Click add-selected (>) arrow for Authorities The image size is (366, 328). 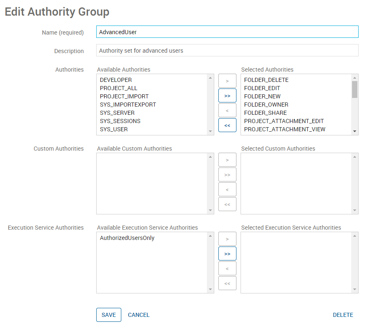(x=227, y=81)
